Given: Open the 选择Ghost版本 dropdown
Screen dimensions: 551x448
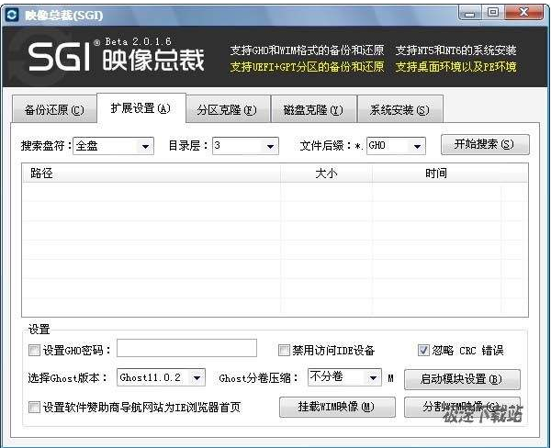Looking at the screenshot, I should coord(161,377).
